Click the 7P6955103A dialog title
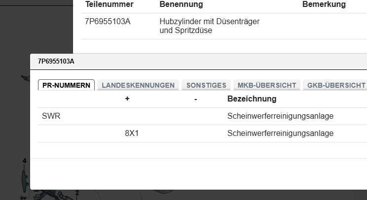The height and width of the screenshot is (200, 367). 56,61
